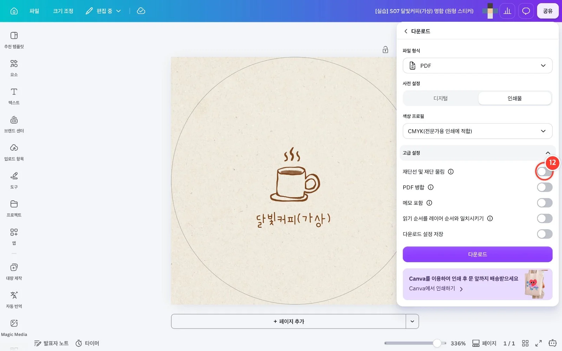Open the 앱 apps panel
The image size is (562, 351).
[14, 237]
